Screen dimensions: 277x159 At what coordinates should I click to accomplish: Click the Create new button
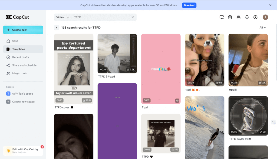(23, 30)
